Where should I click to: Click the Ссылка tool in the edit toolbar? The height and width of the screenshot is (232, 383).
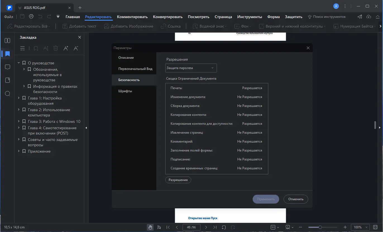pyautogui.click(x=171, y=26)
